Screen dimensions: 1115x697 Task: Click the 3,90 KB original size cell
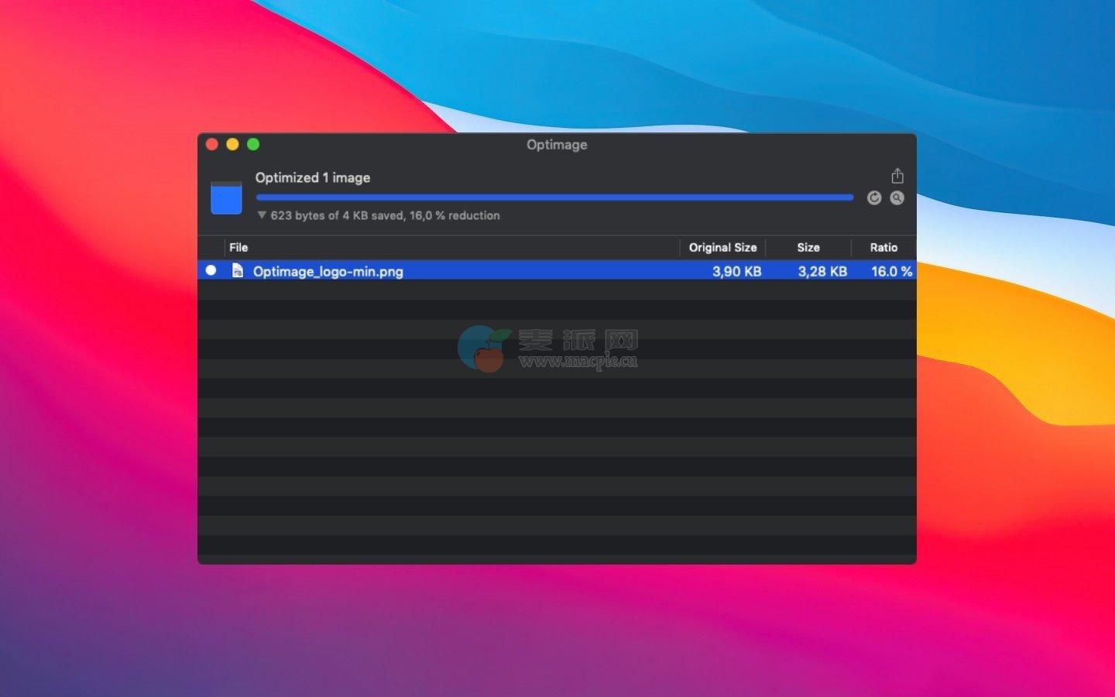point(736,271)
